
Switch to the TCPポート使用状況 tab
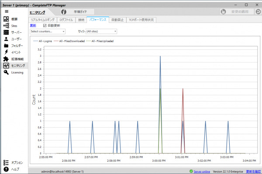pyautogui.click(x=141, y=20)
